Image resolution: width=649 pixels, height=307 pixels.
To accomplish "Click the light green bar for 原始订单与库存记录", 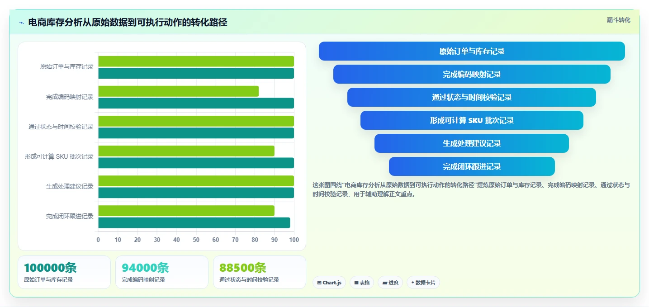I will (x=196, y=61).
